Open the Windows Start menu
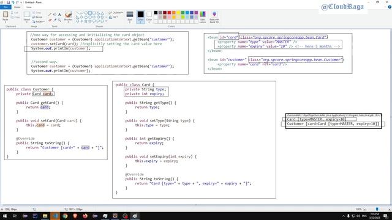The width and height of the screenshot is (392, 220). [x=5, y=216]
